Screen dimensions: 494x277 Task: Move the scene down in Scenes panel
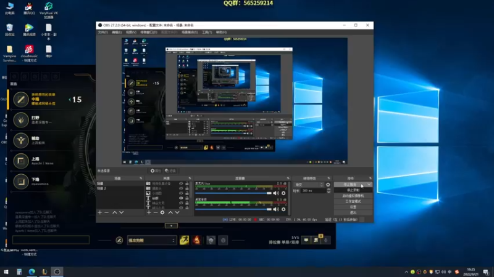tap(121, 212)
